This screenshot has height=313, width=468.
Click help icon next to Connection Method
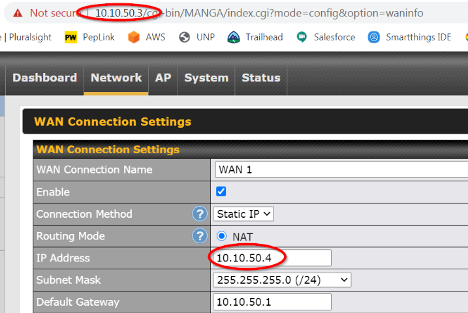pyautogui.click(x=199, y=214)
